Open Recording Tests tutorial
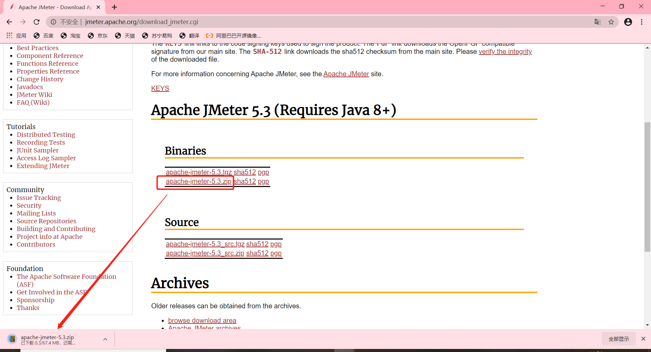Viewport: 651px width, 352px height. (41, 142)
